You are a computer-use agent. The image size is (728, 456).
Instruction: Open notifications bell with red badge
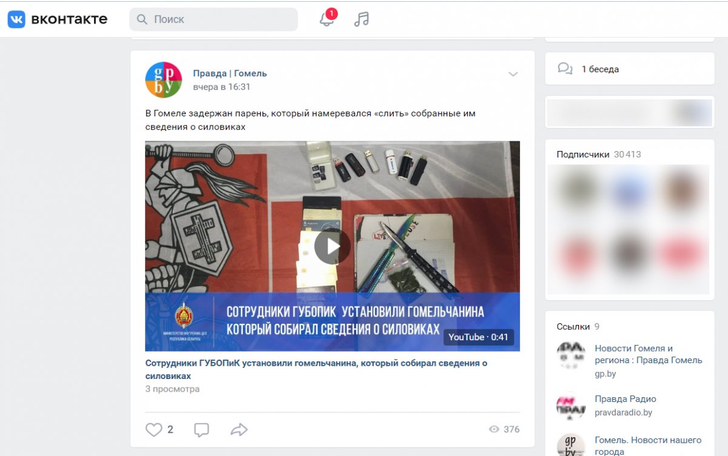click(x=328, y=18)
